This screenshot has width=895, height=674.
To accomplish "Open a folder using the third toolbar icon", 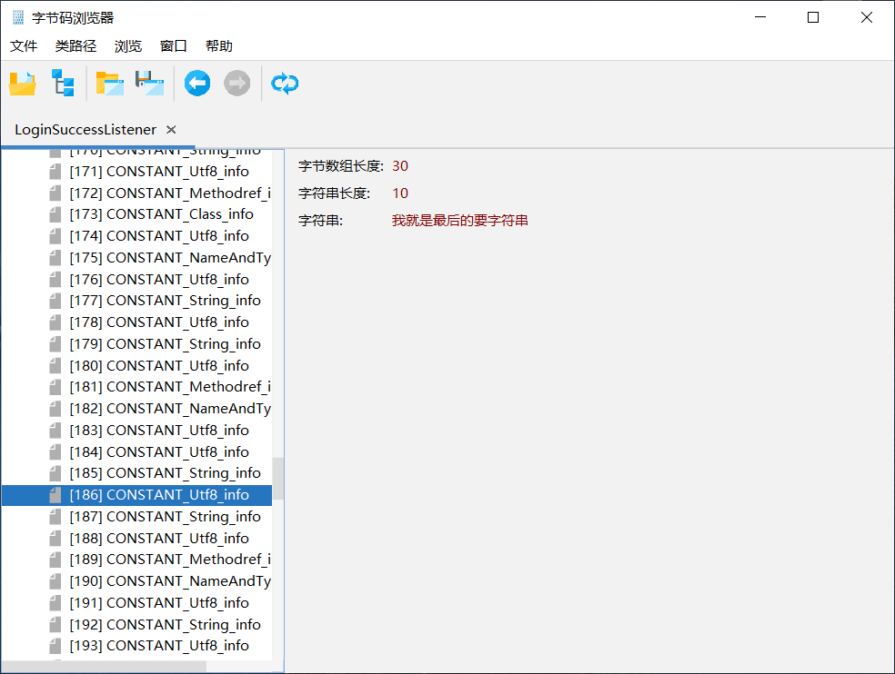I will [109, 83].
